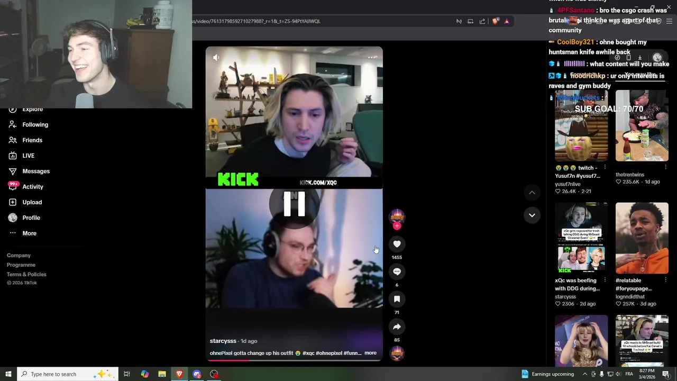The height and width of the screenshot is (381, 677).
Task: Open the video three-dots options menu
Action: [372, 57]
